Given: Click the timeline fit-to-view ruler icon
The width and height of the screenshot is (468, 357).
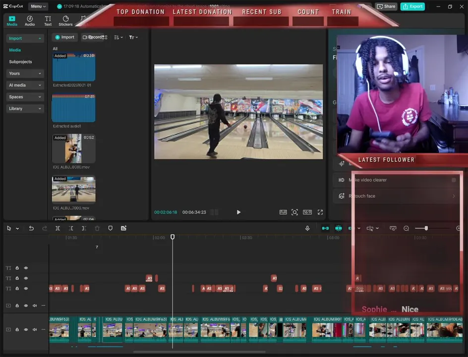Looking at the screenshot, I should coord(393,229).
